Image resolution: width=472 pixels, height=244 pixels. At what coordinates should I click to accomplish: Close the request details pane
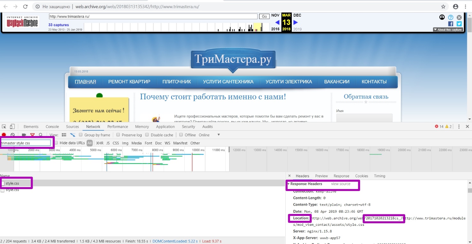[x=290, y=176]
